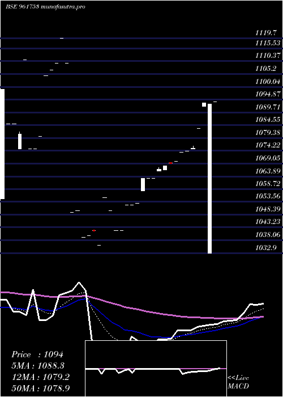Click the 1048.39 price level label
Image resolution: width=283 pixels, height=397 pixels.
pos(268,209)
